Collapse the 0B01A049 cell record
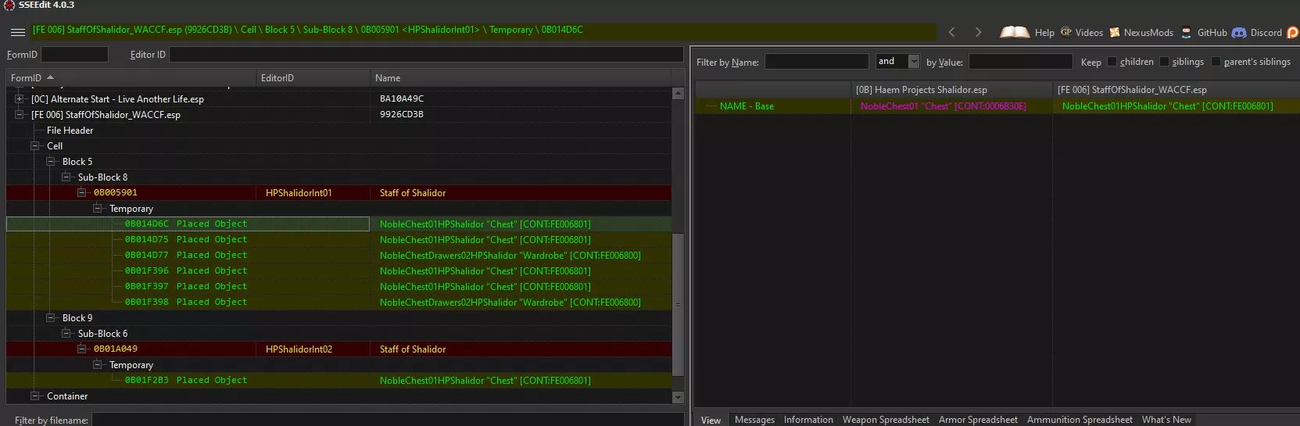Image resolution: width=1300 pixels, height=426 pixels. click(x=82, y=349)
